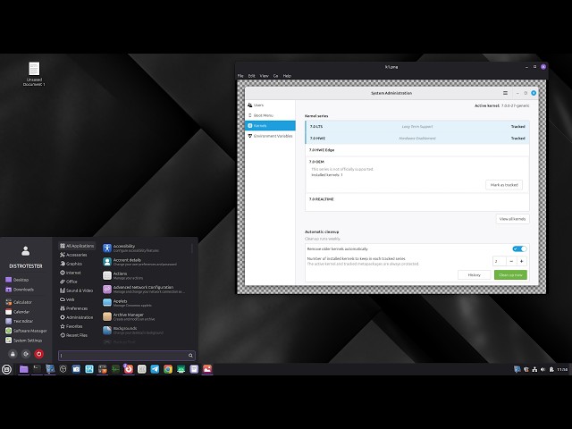Image resolution: width=572 pixels, height=429 pixels.
Task: Launch Account details from the application list
Action: point(145,262)
